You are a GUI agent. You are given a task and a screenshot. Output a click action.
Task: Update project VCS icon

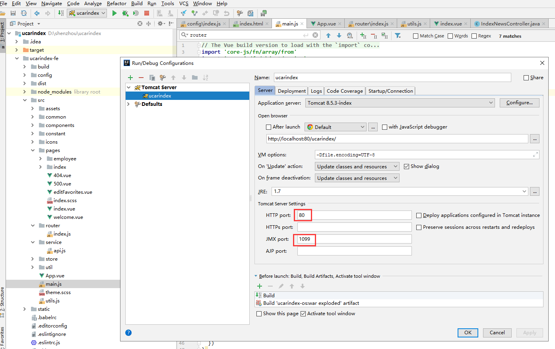[x=184, y=13]
